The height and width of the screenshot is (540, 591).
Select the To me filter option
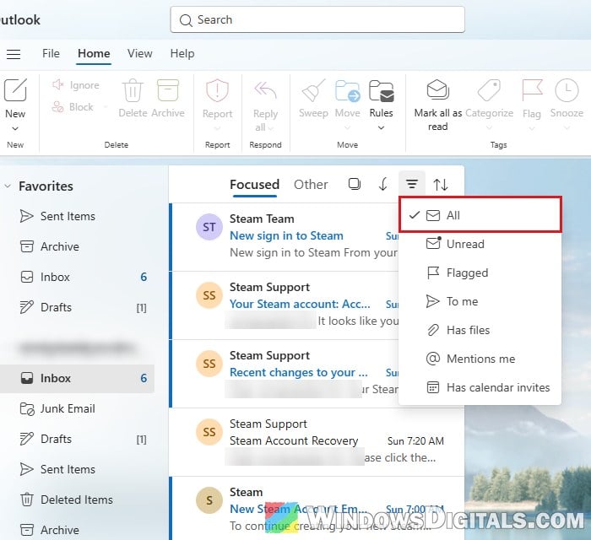480,301
